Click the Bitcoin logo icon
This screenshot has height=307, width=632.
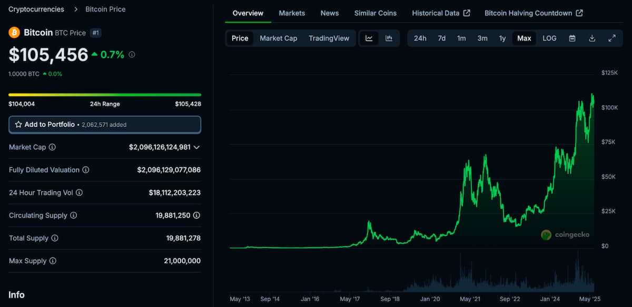[14, 33]
